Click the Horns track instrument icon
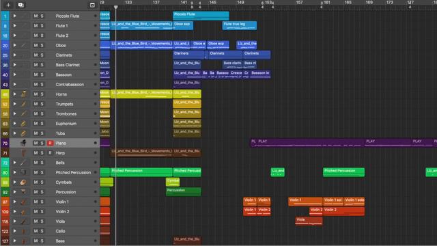Viewport: 437px width, 246px height. (x=23, y=94)
